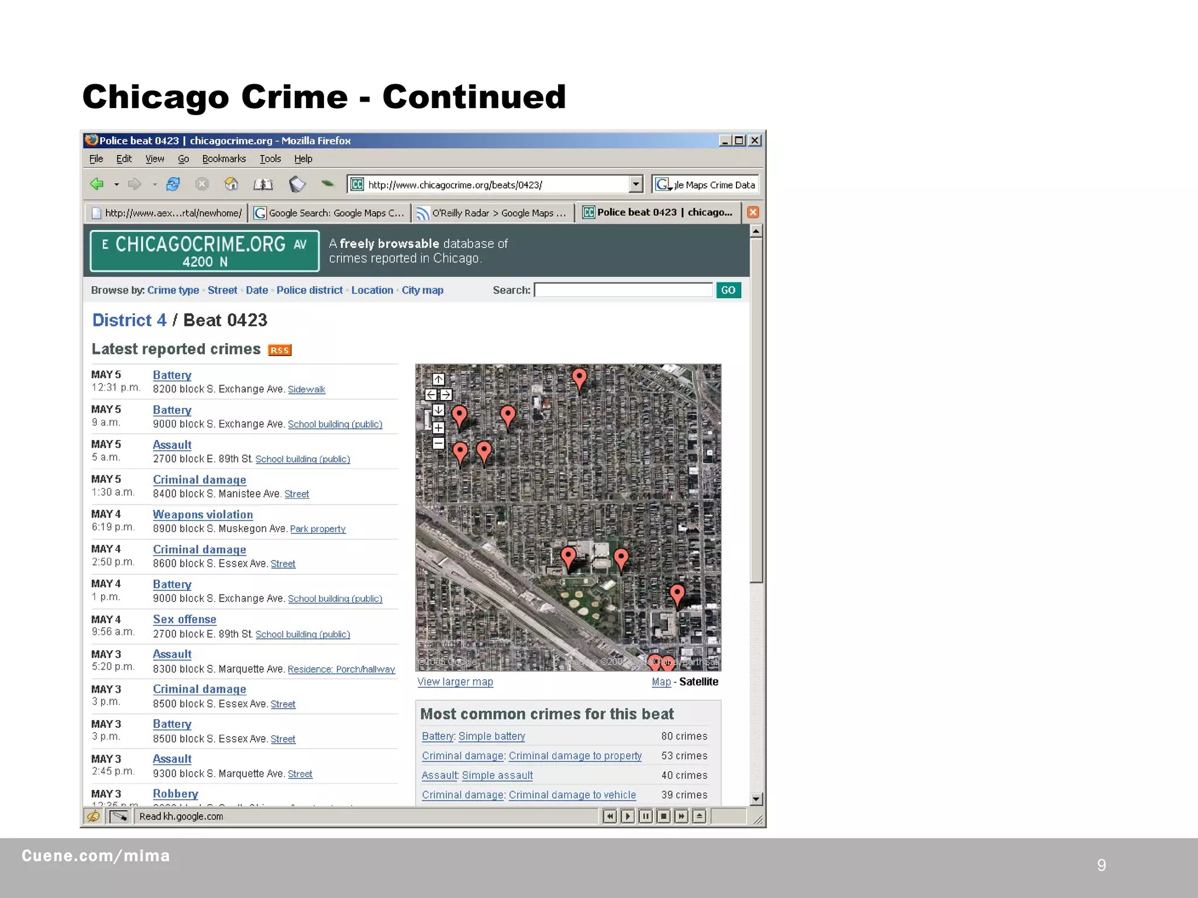Zoom in the map with the plus control
Image resolution: width=1198 pixels, height=898 pixels.
438,428
